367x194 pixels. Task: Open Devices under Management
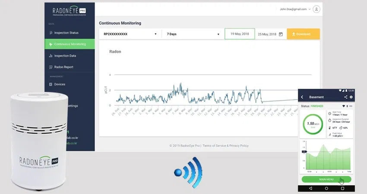[x=60, y=84]
